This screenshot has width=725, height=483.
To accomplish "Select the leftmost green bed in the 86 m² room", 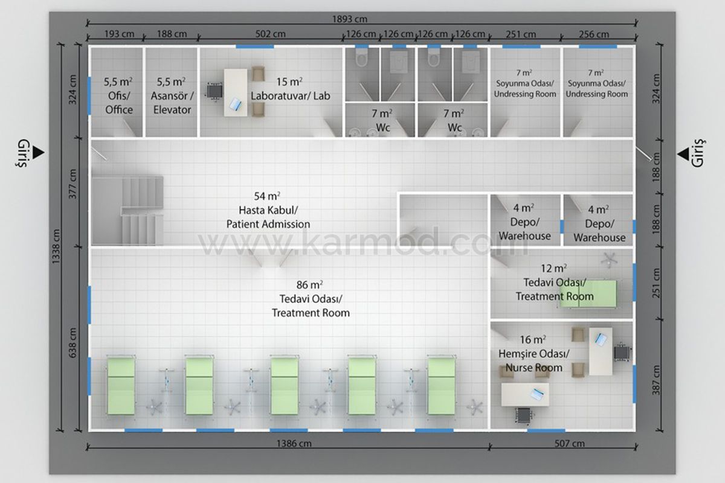I will [x=120, y=385].
